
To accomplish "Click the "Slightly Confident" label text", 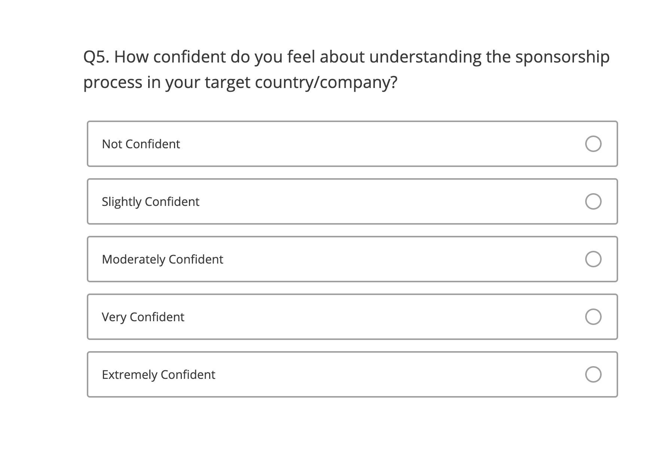I will 150,202.
